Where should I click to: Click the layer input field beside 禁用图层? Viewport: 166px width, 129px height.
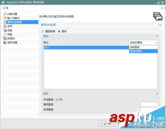pos(149,104)
